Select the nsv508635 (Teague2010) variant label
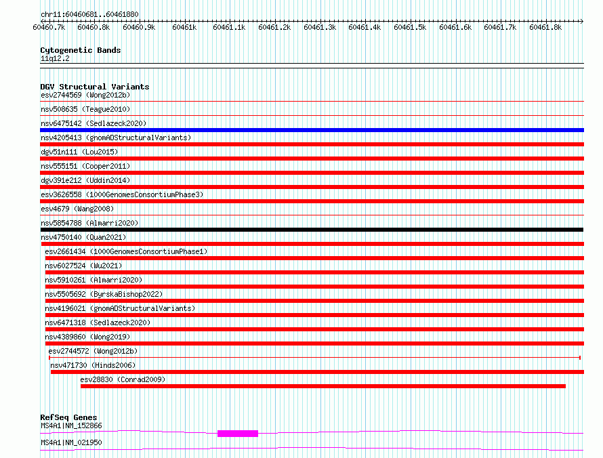Screen dimensions: 603x458 pyautogui.click(x=85, y=109)
